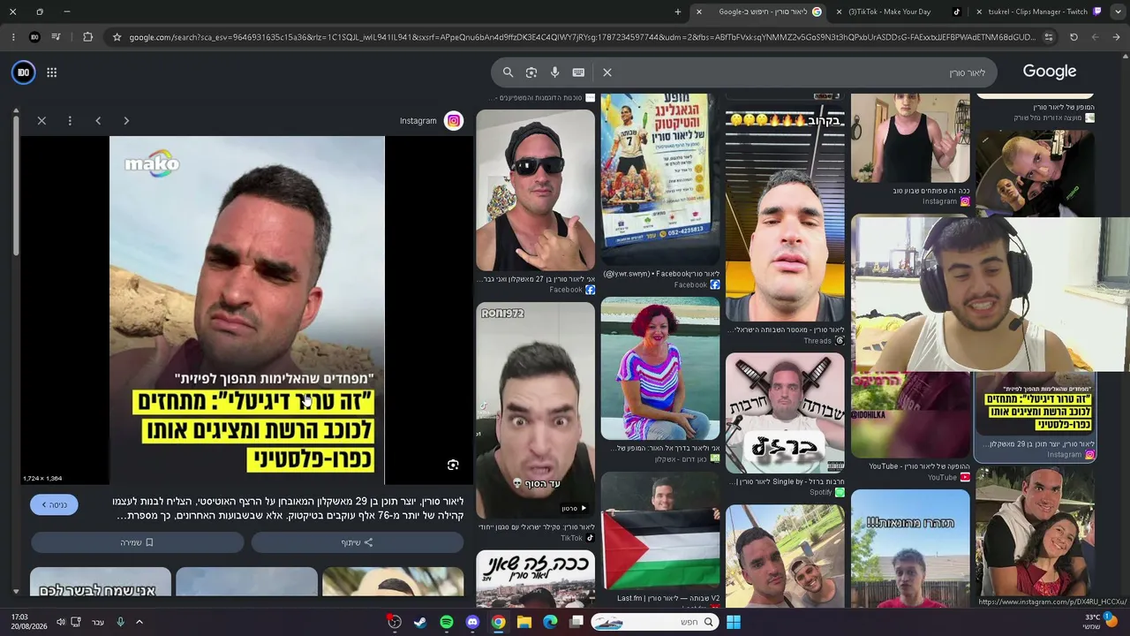Screen dimensions: 1130x636
Task: Click the taskbar search box חפש
Action: pyautogui.click(x=653, y=622)
